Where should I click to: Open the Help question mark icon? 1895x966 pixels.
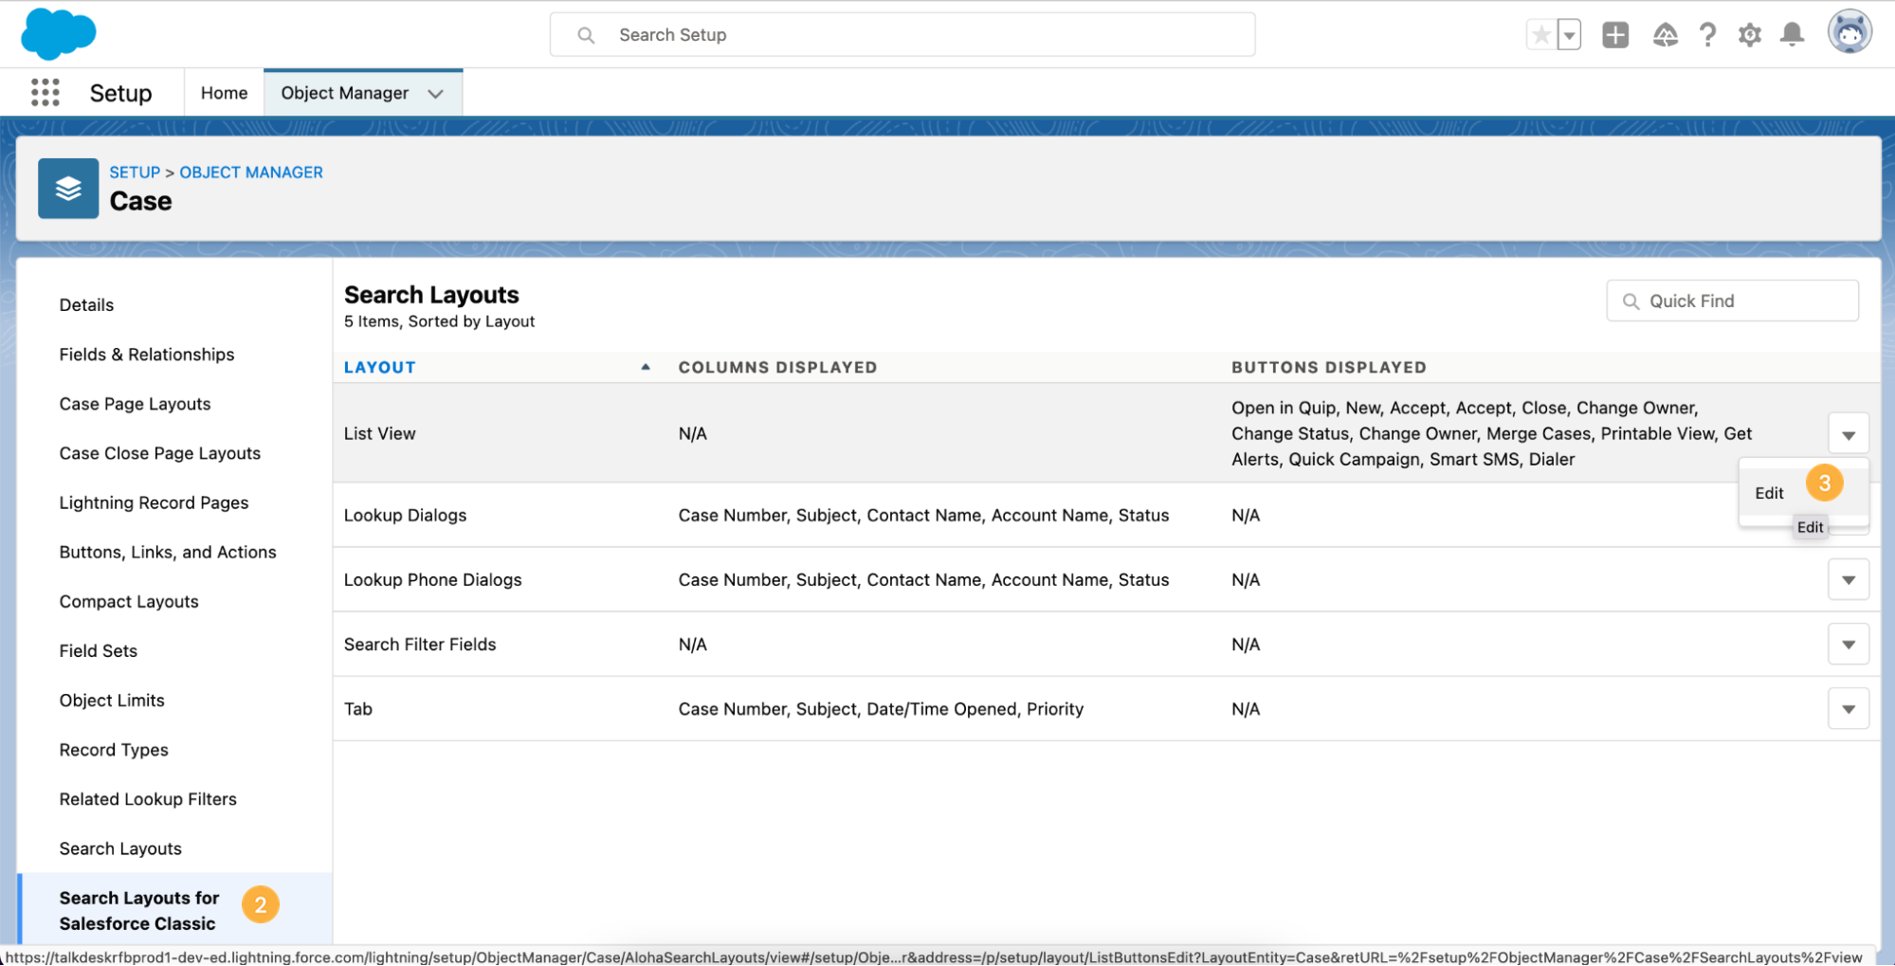tap(1707, 35)
